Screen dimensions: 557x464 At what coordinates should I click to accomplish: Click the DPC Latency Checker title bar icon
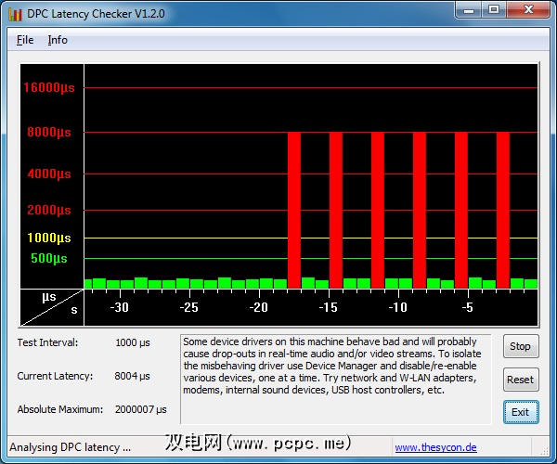(x=16, y=13)
